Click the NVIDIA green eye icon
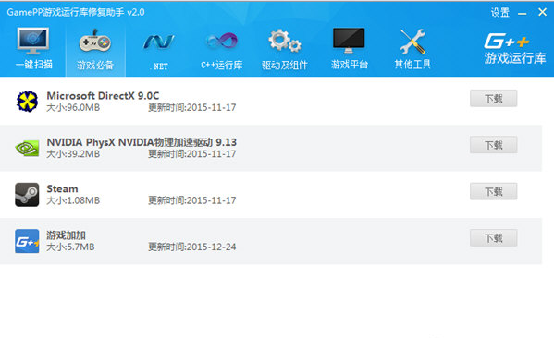The image size is (554, 338). pyautogui.click(x=27, y=148)
